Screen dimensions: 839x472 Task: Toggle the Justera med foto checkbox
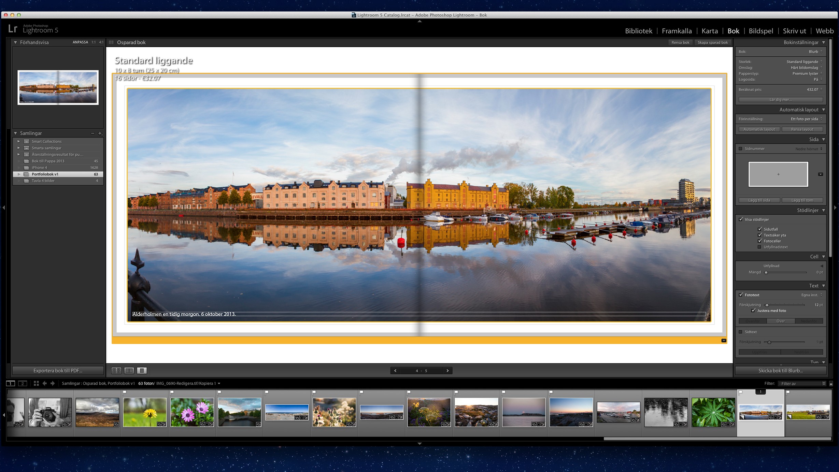click(753, 311)
